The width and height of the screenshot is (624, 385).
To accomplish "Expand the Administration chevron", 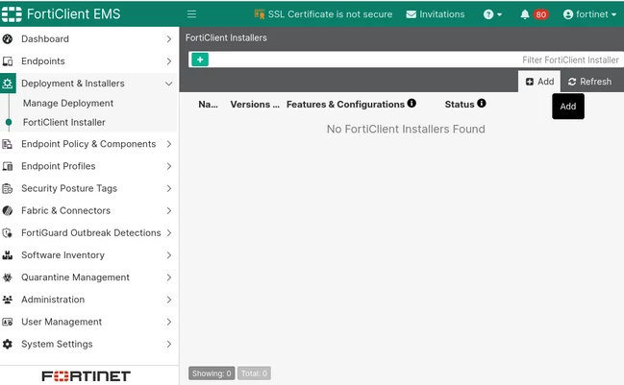I will 168,300.
